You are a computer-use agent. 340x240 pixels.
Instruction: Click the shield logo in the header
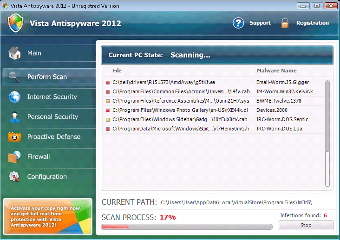(15, 23)
